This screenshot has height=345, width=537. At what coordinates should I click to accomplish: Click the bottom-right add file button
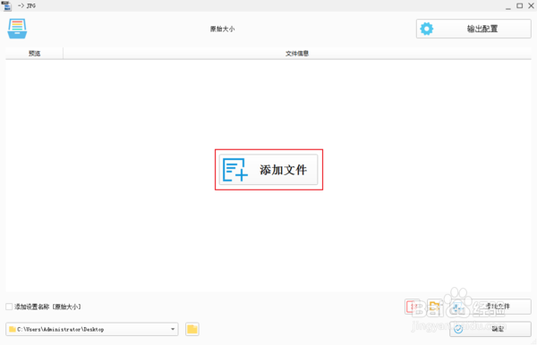coord(490,307)
